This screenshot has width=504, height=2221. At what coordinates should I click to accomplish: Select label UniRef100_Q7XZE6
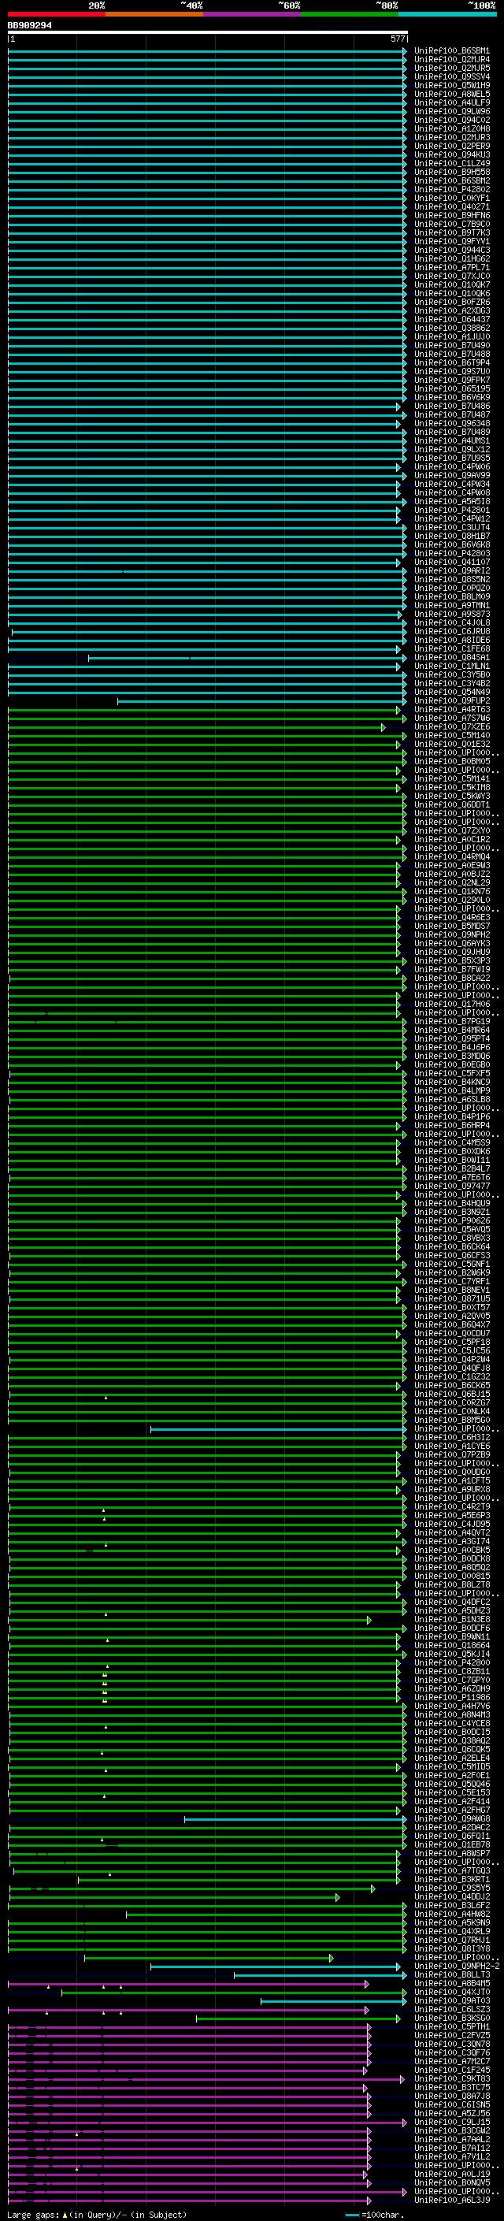tap(452, 727)
